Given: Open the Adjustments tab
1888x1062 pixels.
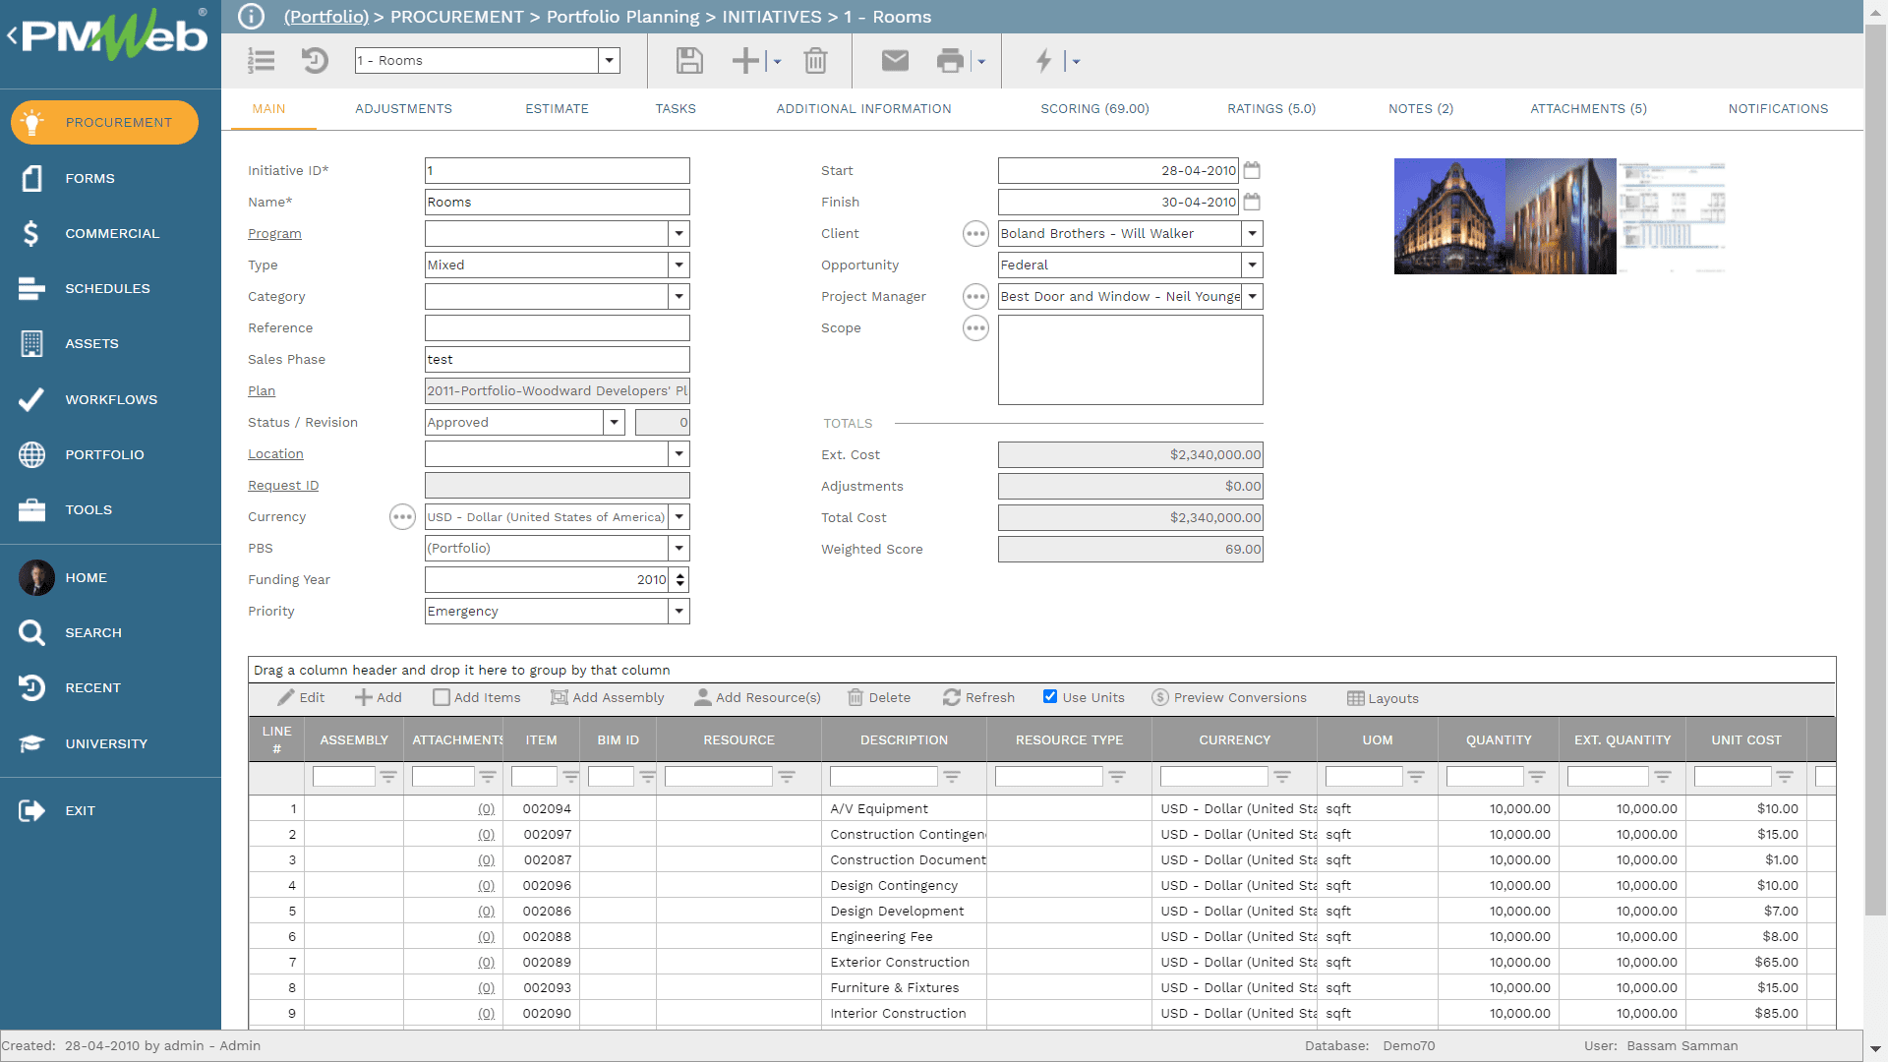Looking at the screenshot, I should coord(403,107).
